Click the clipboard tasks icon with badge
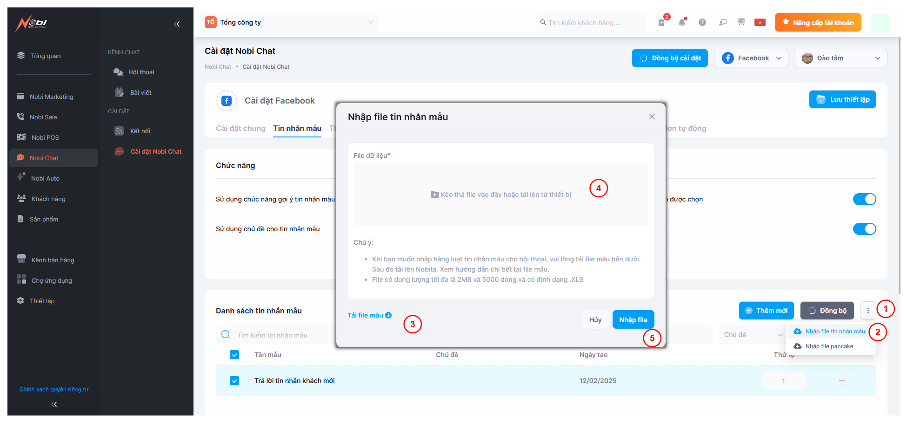This screenshot has width=907, height=422. [x=662, y=22]
